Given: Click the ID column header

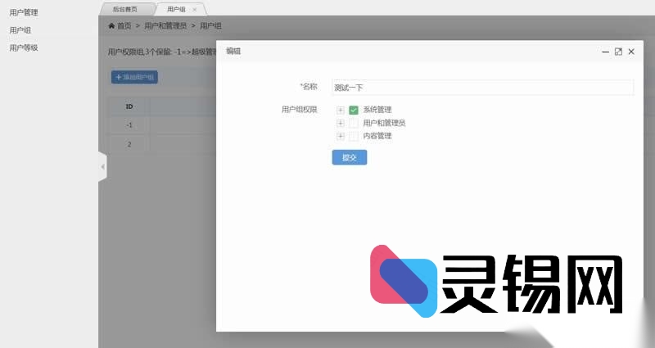Looking at the screenshot, I should click(129, 106).
